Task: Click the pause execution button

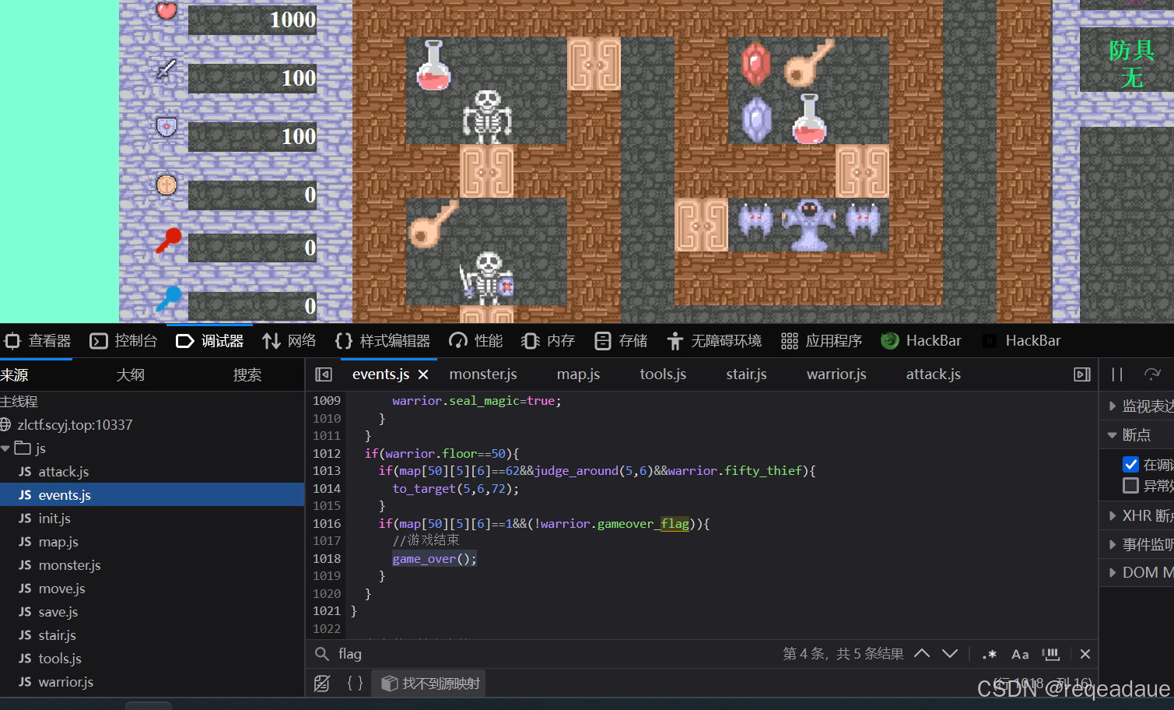Action: (1117, 374)
